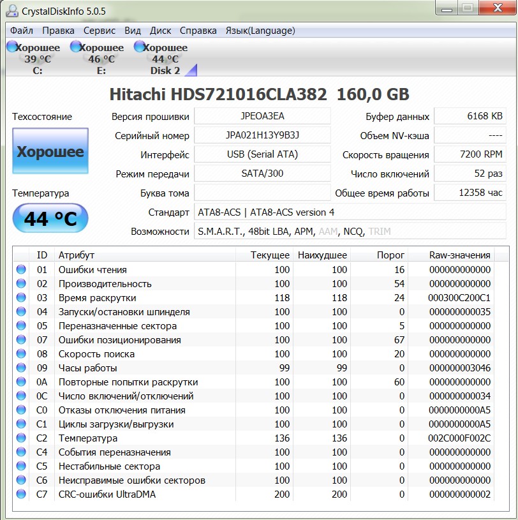Click the firmware version field JPEOA3EA
The height and width of the screenshot is (520, 518).
click(x=262, y=116)
